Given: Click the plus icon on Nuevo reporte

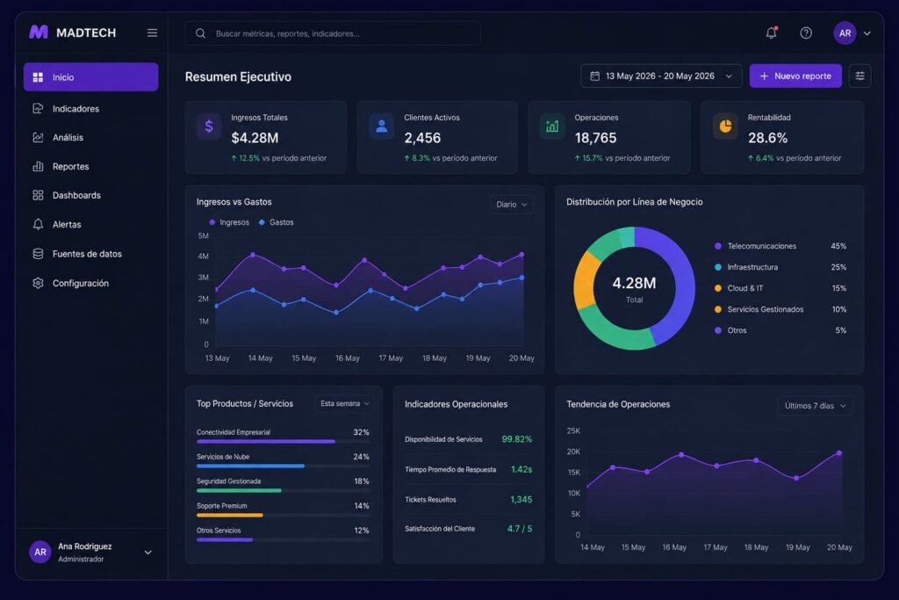Looking at the screenshot, I should point(764,76).
